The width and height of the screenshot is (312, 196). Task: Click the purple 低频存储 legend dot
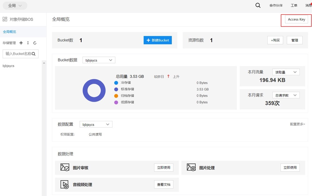(x=116, y=103)
